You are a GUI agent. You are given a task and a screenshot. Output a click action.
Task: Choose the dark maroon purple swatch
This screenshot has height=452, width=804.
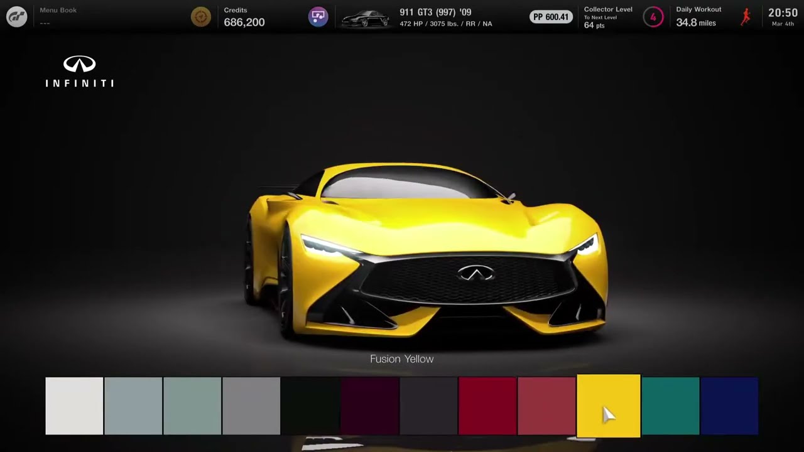pos(369,406)
